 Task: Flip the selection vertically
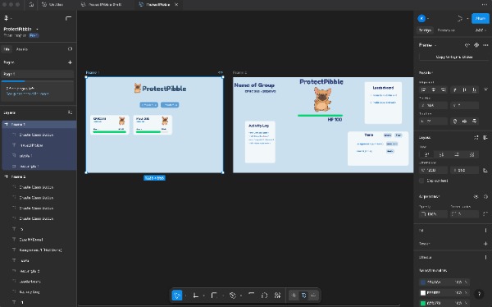click(474, 121)
